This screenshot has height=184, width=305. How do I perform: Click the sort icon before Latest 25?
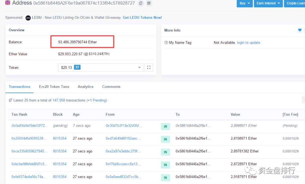click(x=10, y=100)
